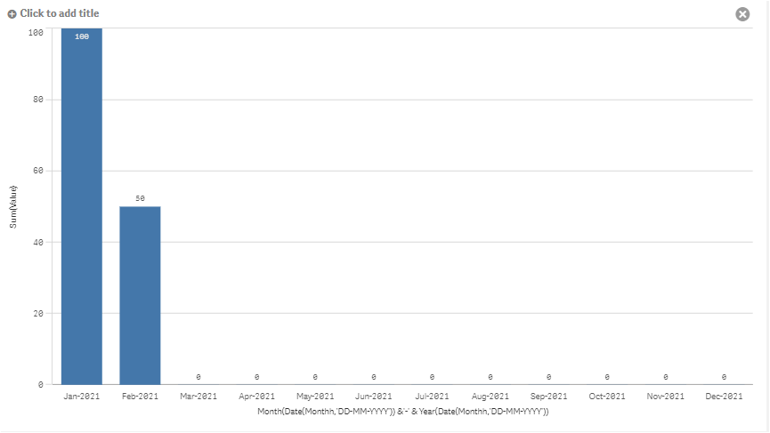Click the Jul-2021 axis label
The height and width of the screenshot is (433, 770).
pos(432,397)
